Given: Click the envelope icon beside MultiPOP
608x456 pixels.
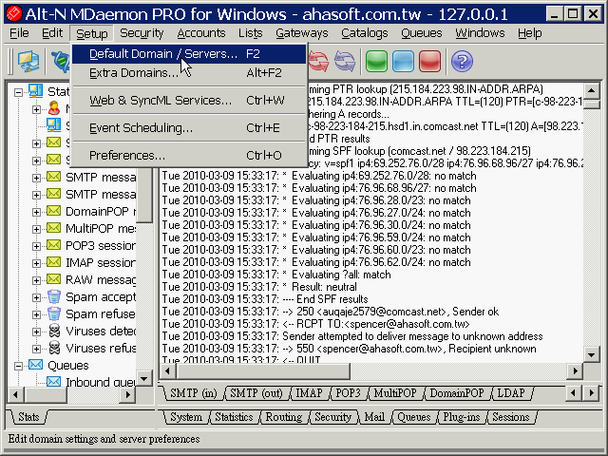Looking at the screenshot, I should point(53,228).
